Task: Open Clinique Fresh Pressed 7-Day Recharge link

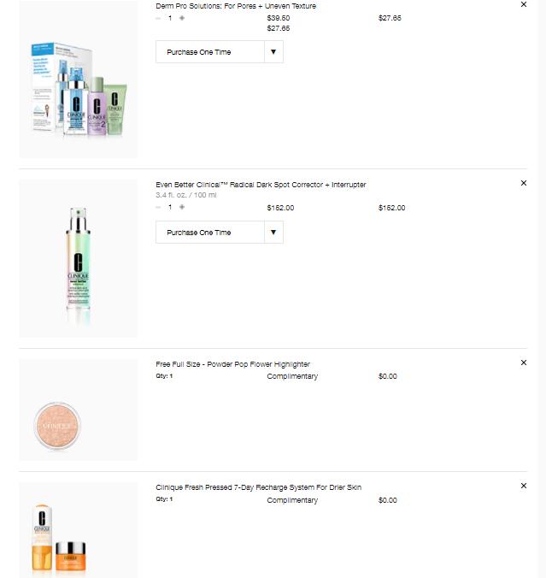Action: pos(259,487)
